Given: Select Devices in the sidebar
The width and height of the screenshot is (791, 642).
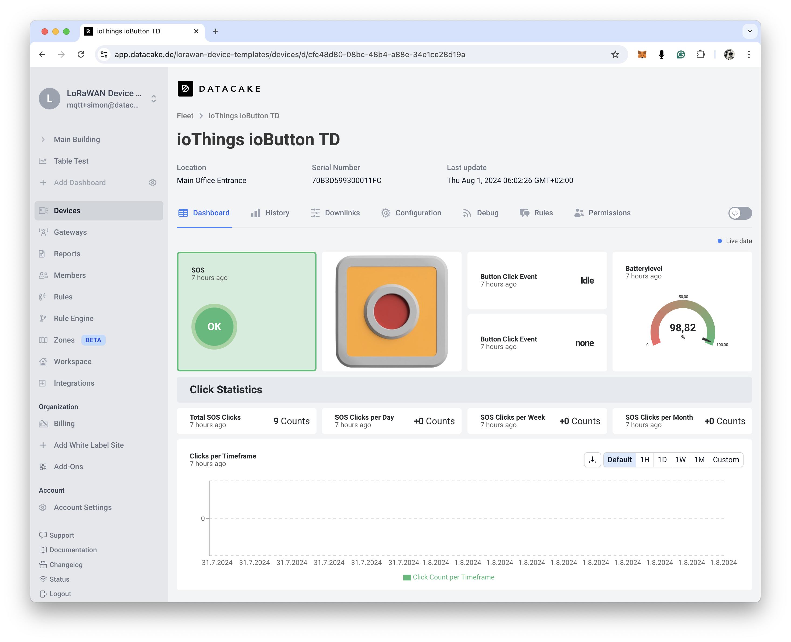Looking at the screenshot, I should (x=99, y=210).
